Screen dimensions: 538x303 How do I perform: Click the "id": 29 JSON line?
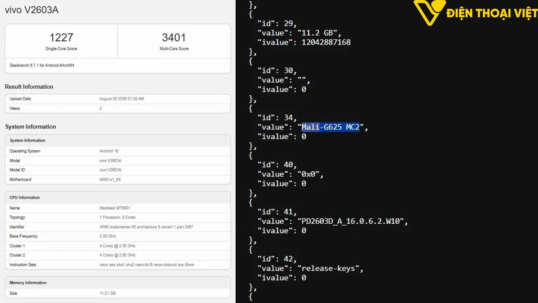point(277,24)
